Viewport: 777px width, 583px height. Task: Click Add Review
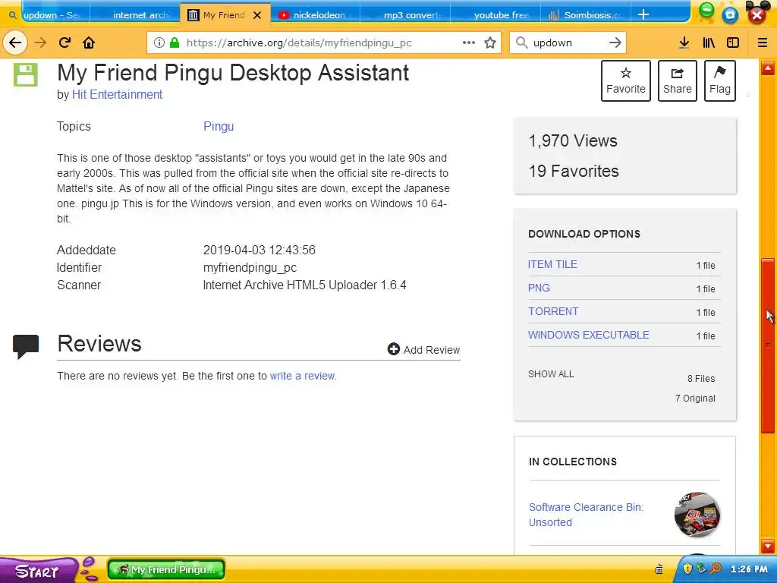pos(423,349)
